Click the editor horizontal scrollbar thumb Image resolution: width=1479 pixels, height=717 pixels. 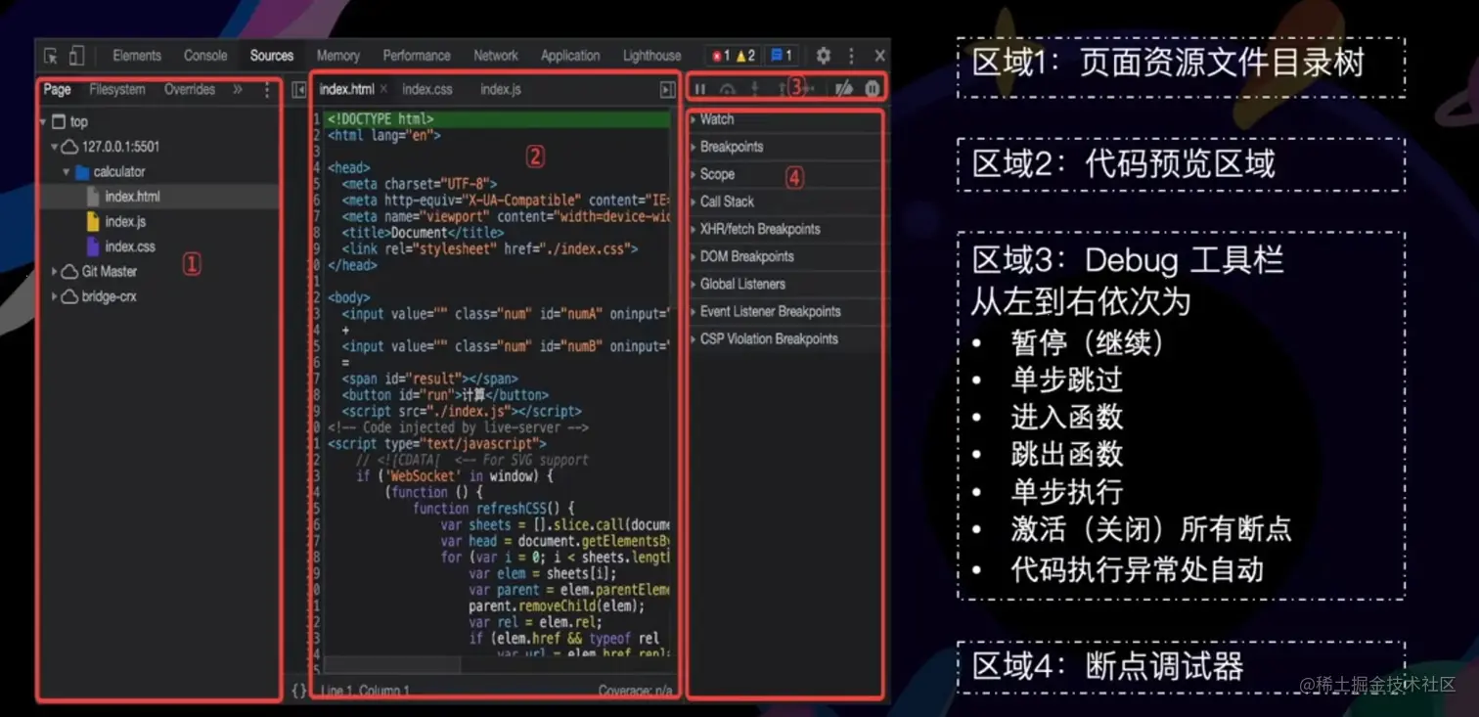pyautogui.click(x=391, y=664)
